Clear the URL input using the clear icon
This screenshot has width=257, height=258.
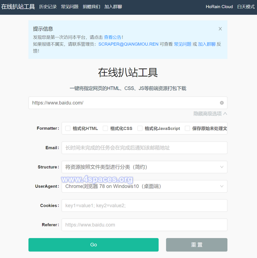click(x=222, y=102)
